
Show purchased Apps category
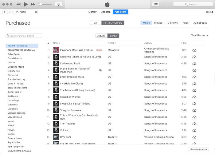(x=186, y=23)
